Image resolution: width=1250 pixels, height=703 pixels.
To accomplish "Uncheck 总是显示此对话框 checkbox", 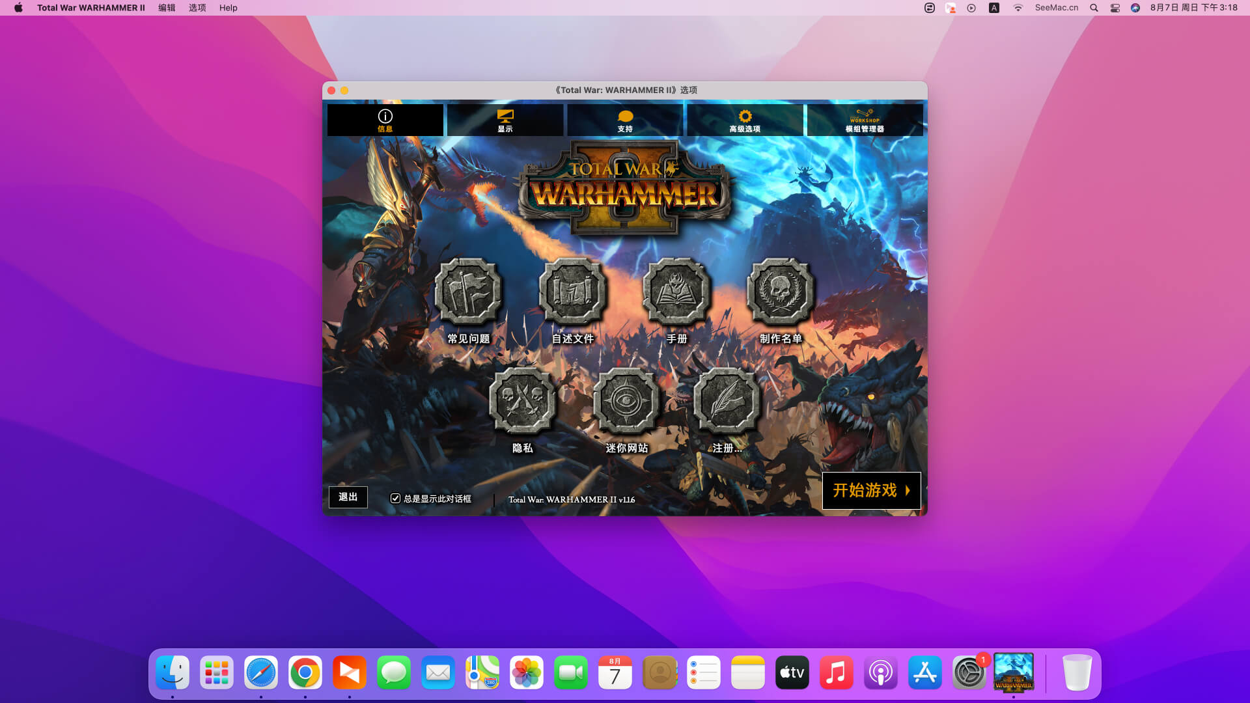I will coord(395,498).
